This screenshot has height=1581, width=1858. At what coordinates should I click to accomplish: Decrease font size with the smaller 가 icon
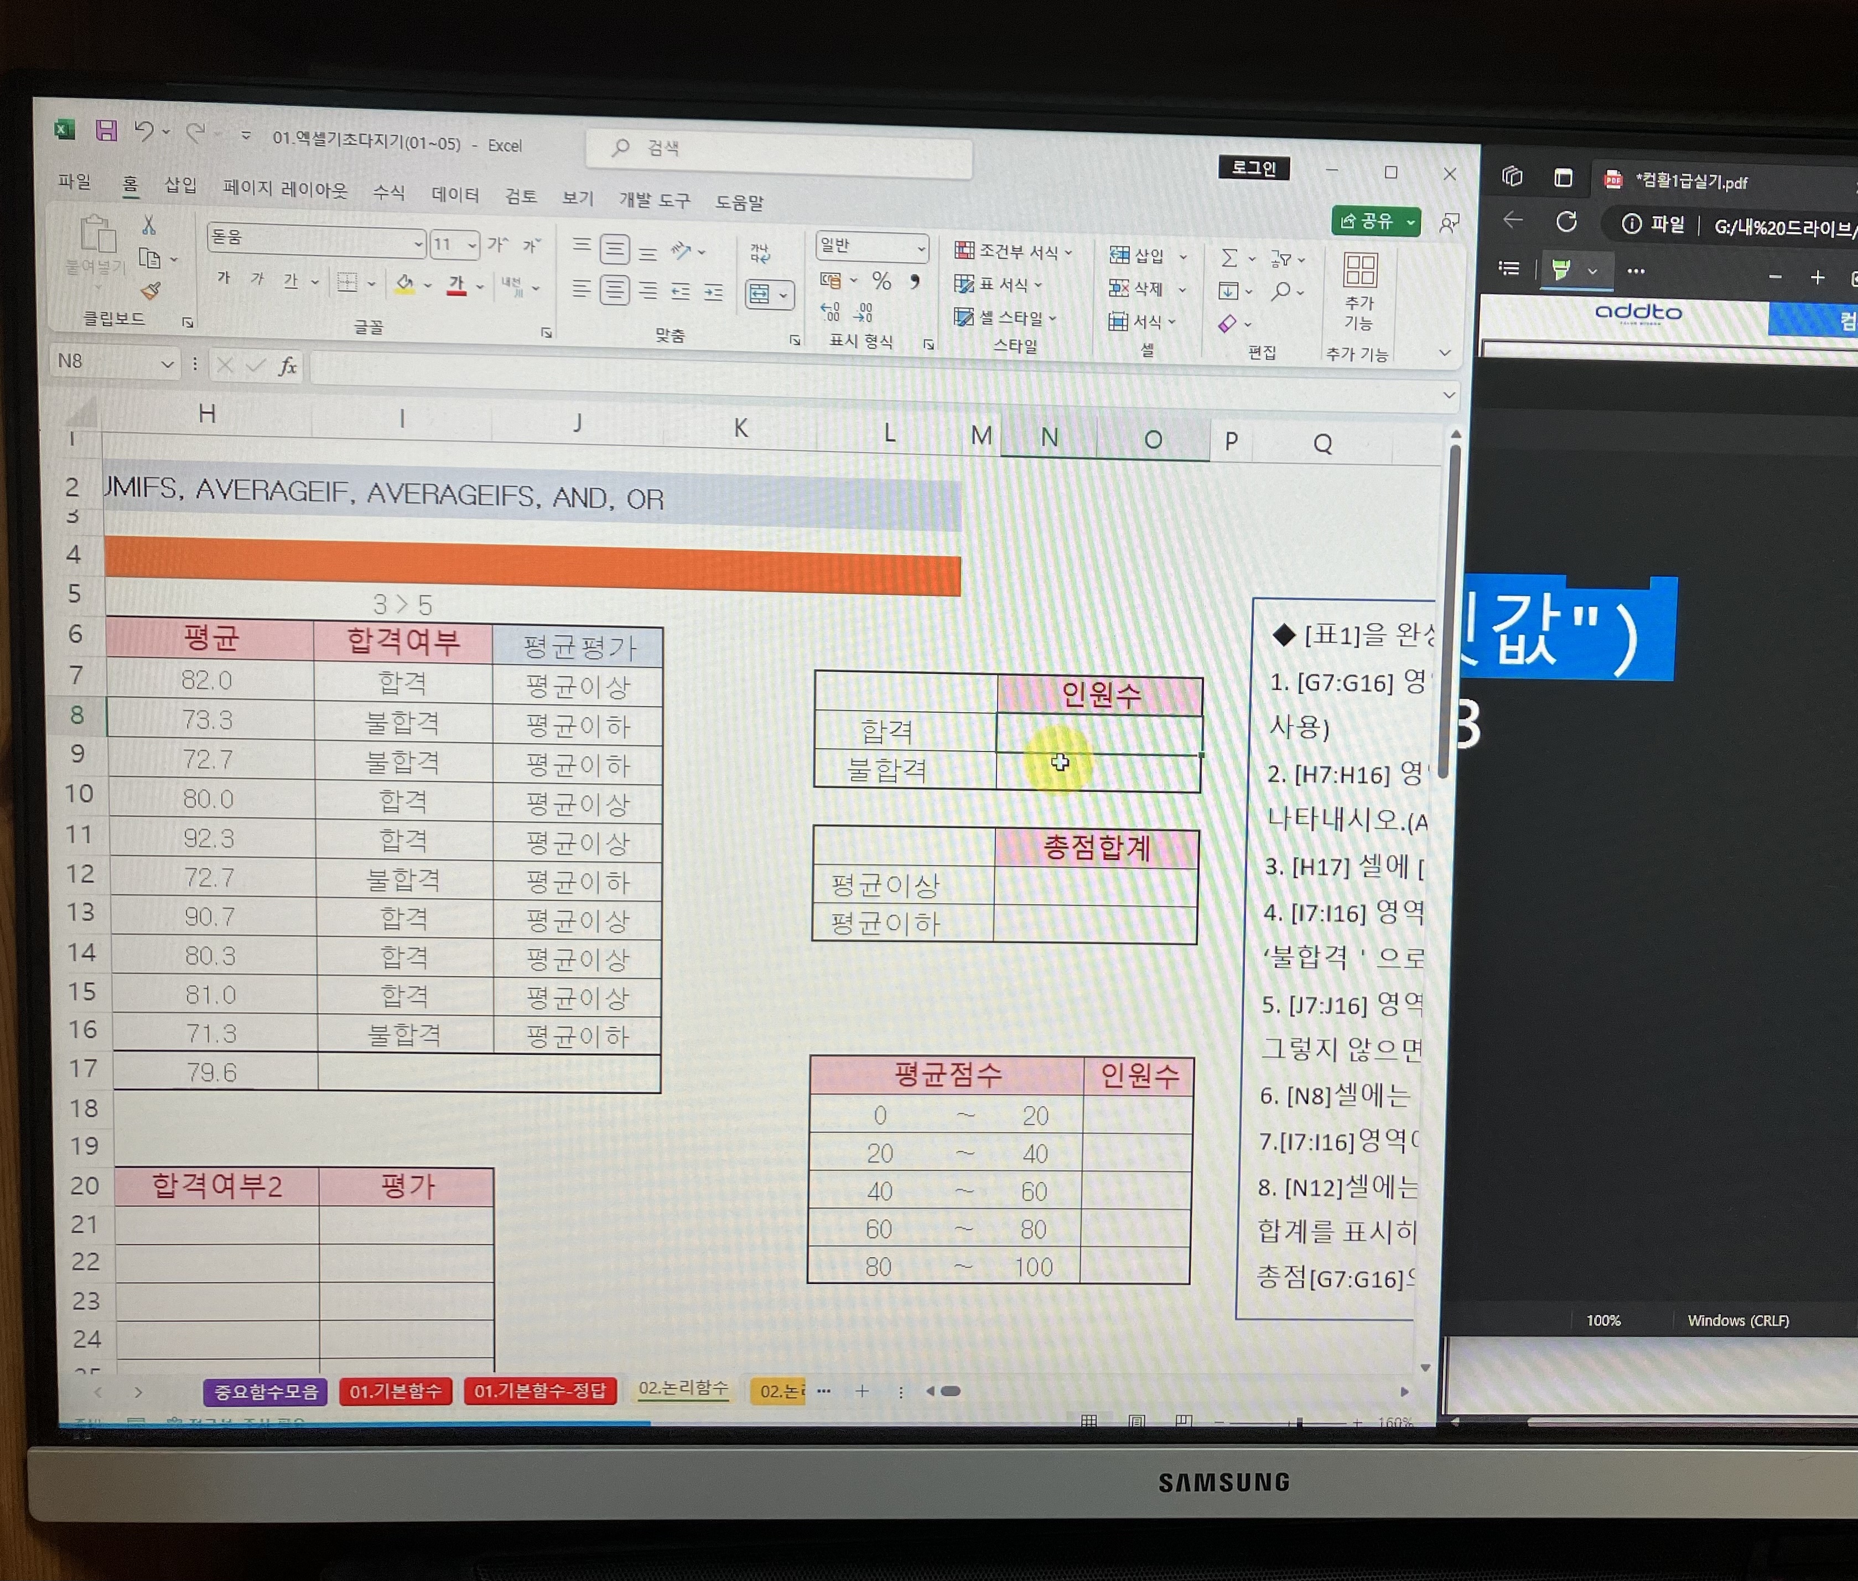pyautogui.click(x=532, y=246)
